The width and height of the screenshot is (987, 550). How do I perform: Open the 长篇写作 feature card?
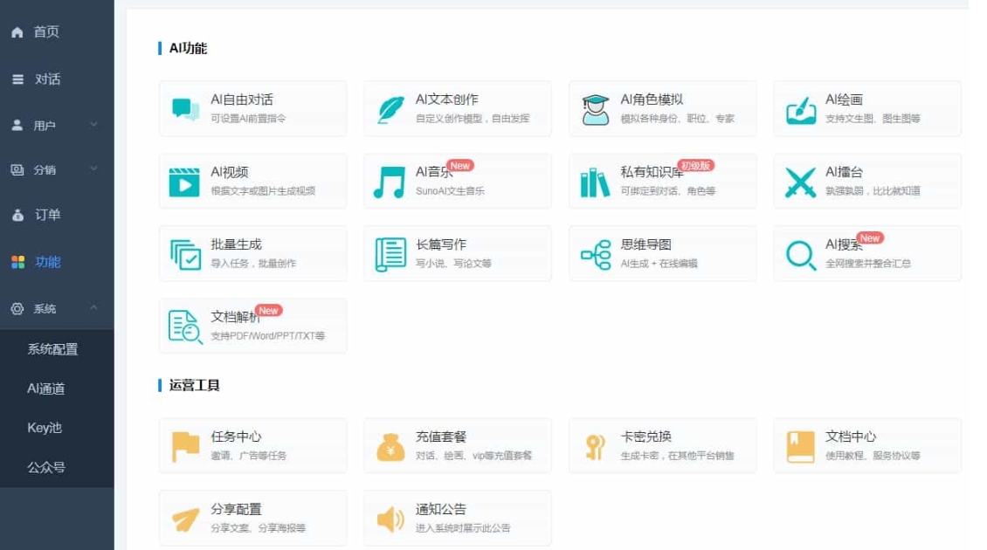point(457,254)
